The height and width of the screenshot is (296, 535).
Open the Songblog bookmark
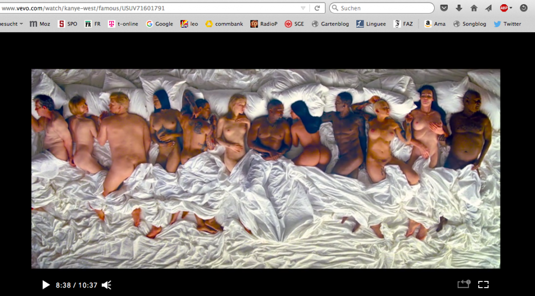coord(470,24)
